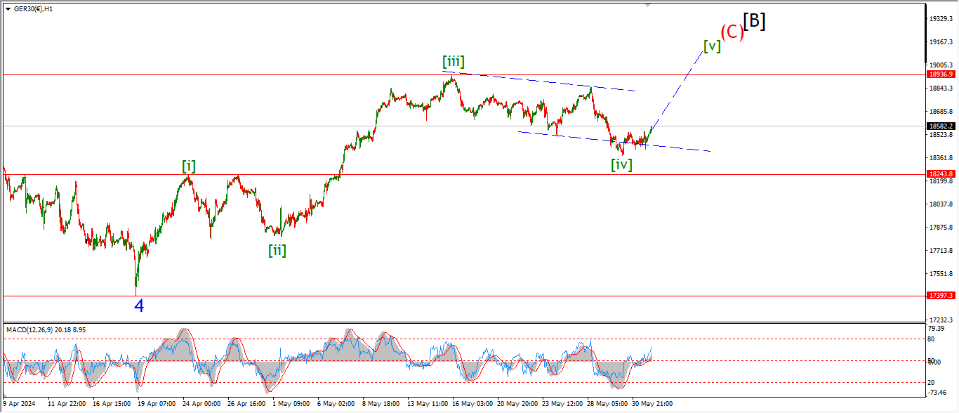Click the red 17397.3 price level tag
This screenshot has height=413, width=959.
pyautogui.click(x=940, y=296)
